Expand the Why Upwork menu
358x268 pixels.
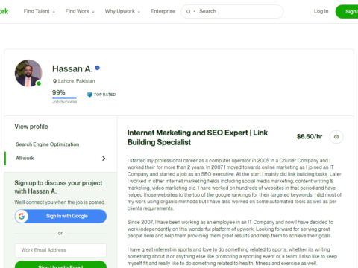122,11
